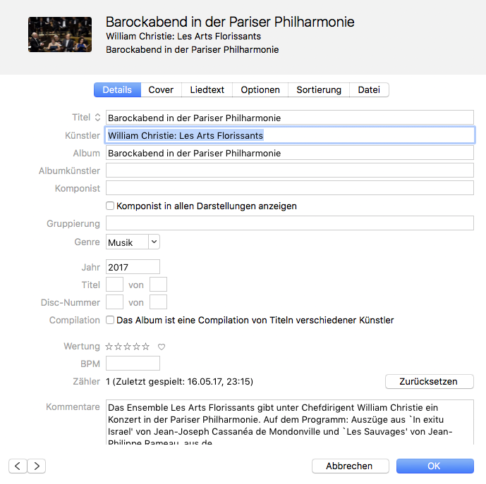This screenshot has width=486, height=484.
Task: Show the Datei tab
Action: click(369, 90)
